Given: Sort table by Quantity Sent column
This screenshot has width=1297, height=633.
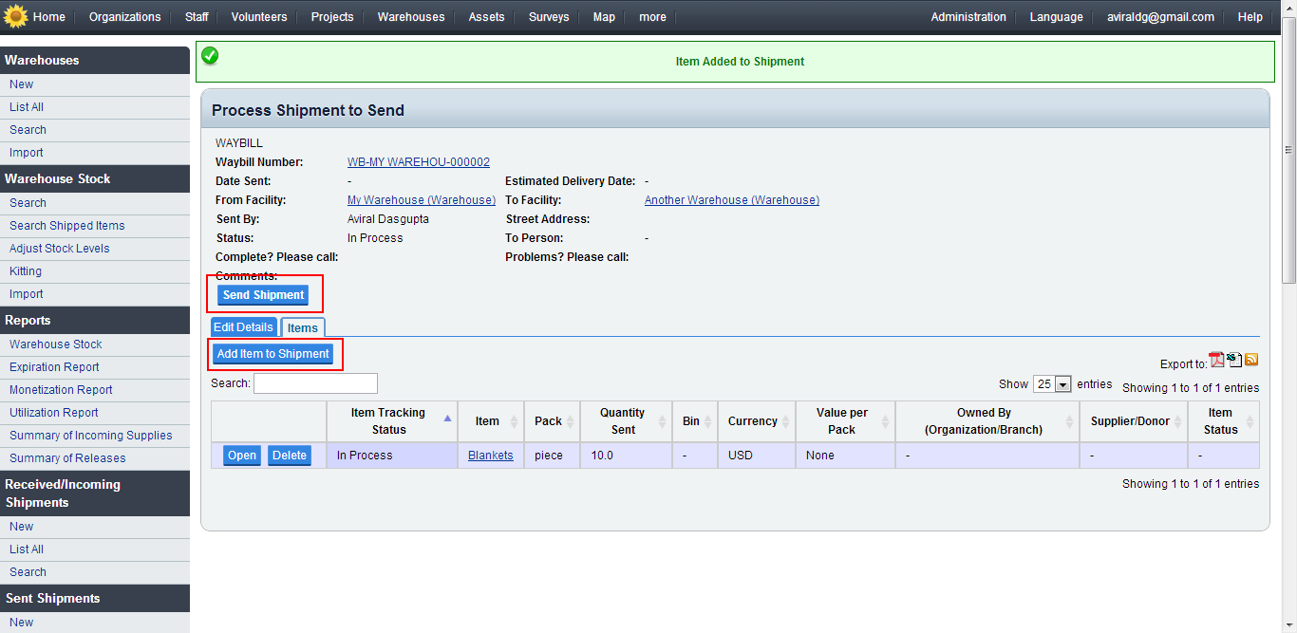Looking at the screenshot, I should click(x=623, y=421).
